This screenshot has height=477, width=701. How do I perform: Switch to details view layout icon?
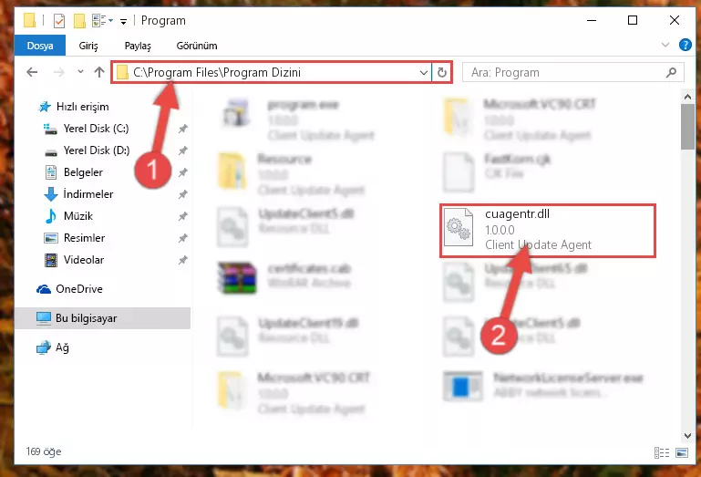click(662, 453)
